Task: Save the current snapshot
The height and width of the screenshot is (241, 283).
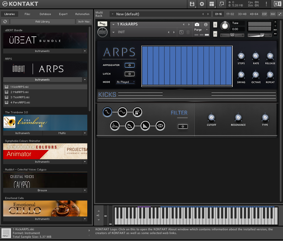Action: pos(181,32)
